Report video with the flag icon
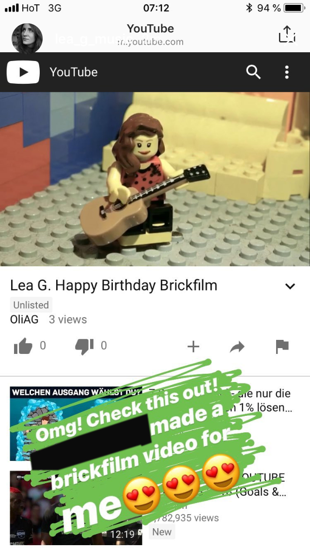The image size is (310, 550). point(282,347)
